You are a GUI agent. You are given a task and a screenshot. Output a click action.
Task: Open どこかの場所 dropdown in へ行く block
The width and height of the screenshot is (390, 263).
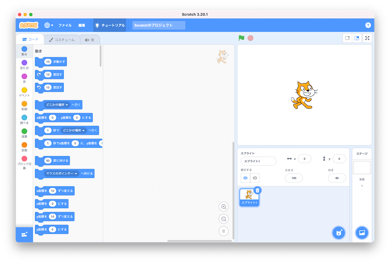click(x=57, y=105)
